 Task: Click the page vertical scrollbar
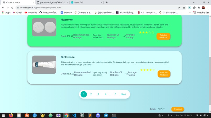210,81
